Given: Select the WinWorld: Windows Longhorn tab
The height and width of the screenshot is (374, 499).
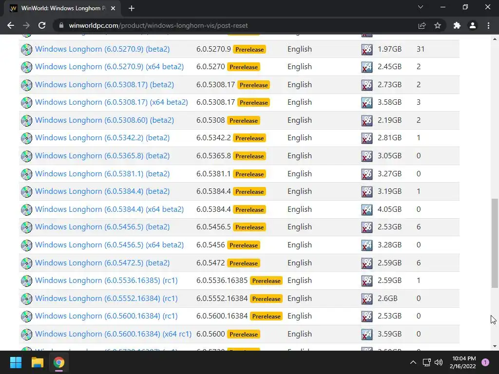Looking at the screenshot, I should (x=62, y=8).
